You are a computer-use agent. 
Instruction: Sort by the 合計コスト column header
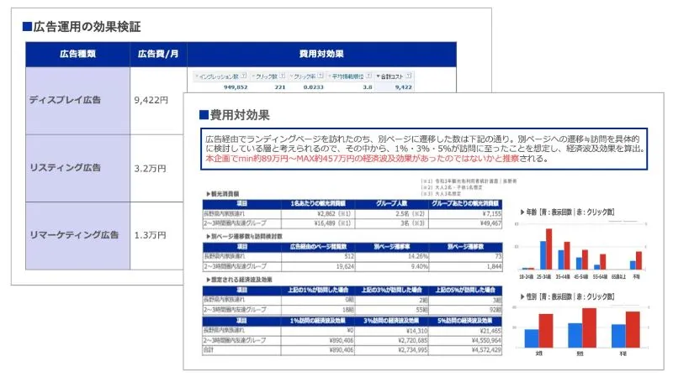click(392, 76)
